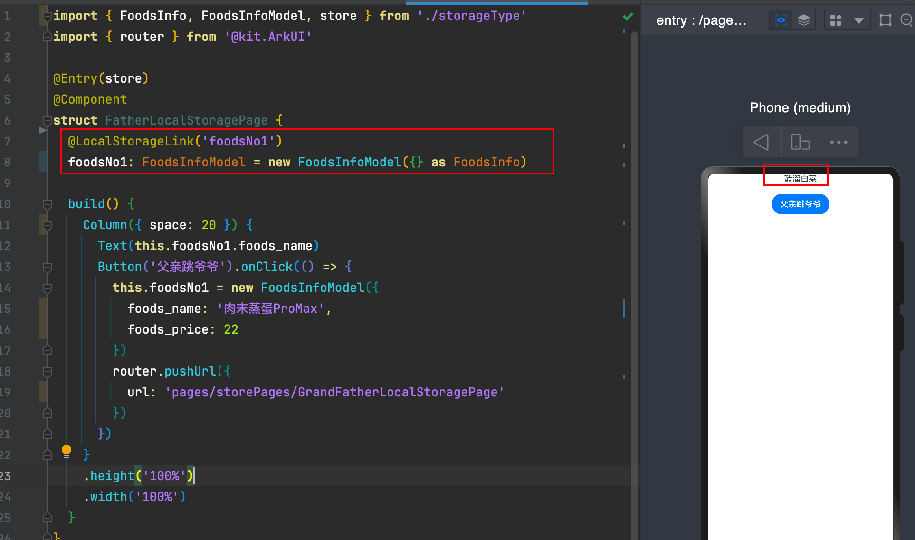Click the crop frame icon in previewer toolbar

(x=886, y=20)
